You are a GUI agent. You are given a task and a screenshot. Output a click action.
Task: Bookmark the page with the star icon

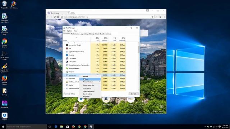pyautogui.click(x=152, y=17)
